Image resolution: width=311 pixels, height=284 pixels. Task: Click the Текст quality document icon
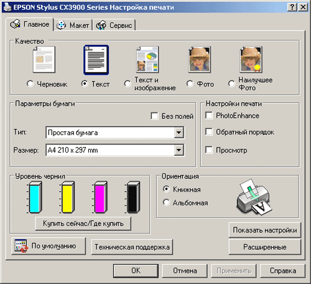coord(96,60)
